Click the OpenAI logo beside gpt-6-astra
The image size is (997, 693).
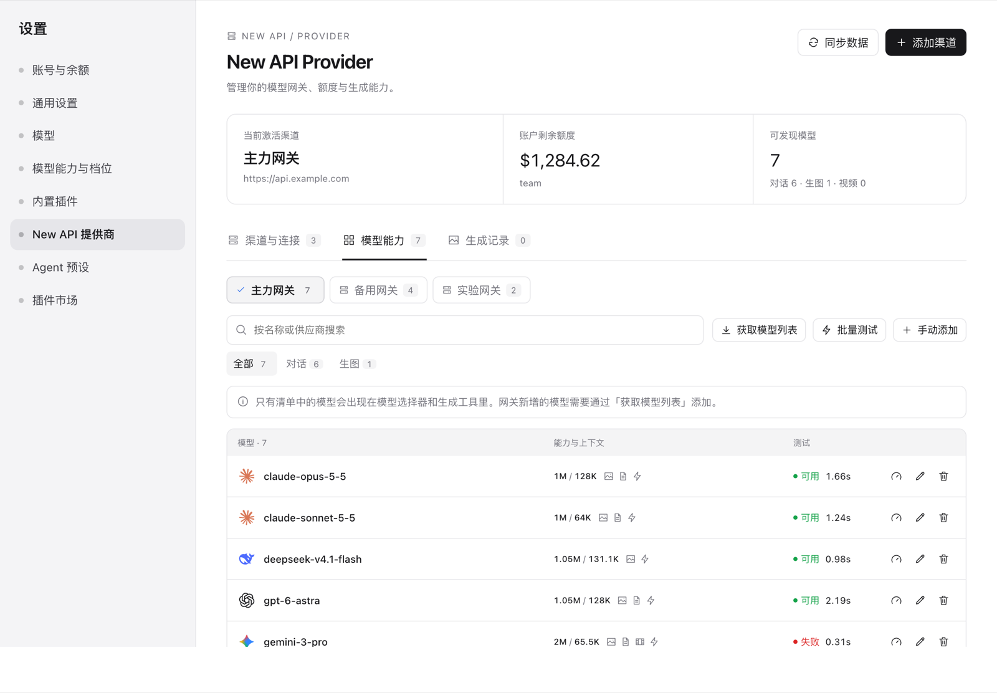pyautogui.click(x=247, y=600)
